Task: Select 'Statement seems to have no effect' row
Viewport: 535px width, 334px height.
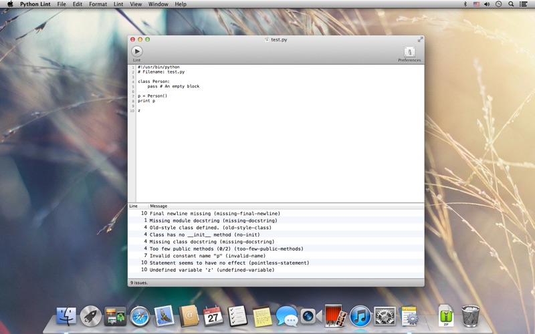Action: pyautogui.click(x=276, y=263)
